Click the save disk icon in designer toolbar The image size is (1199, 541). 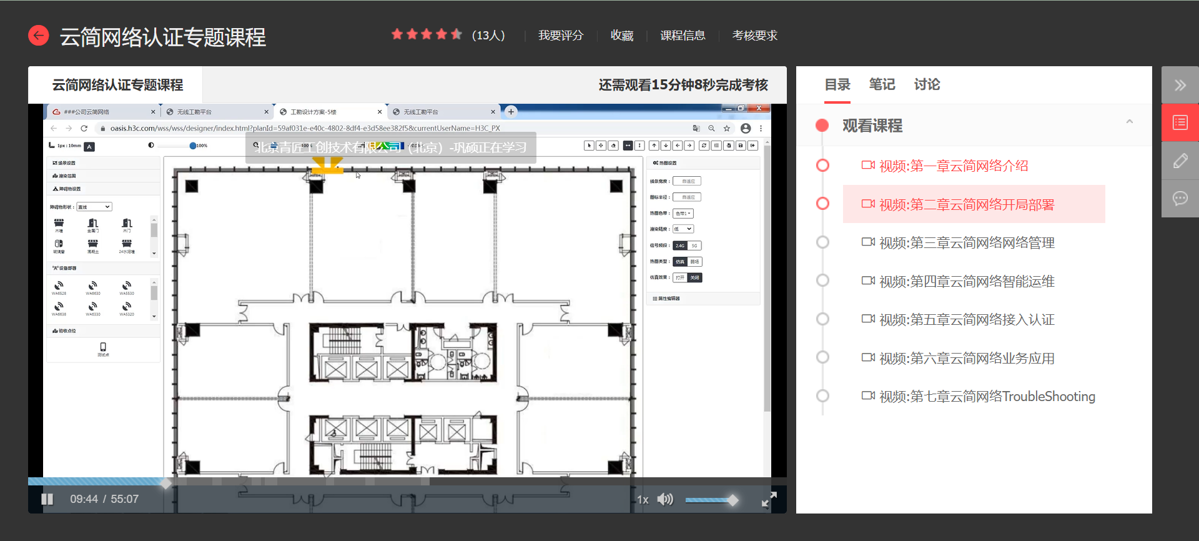click(x=741, y=146)
